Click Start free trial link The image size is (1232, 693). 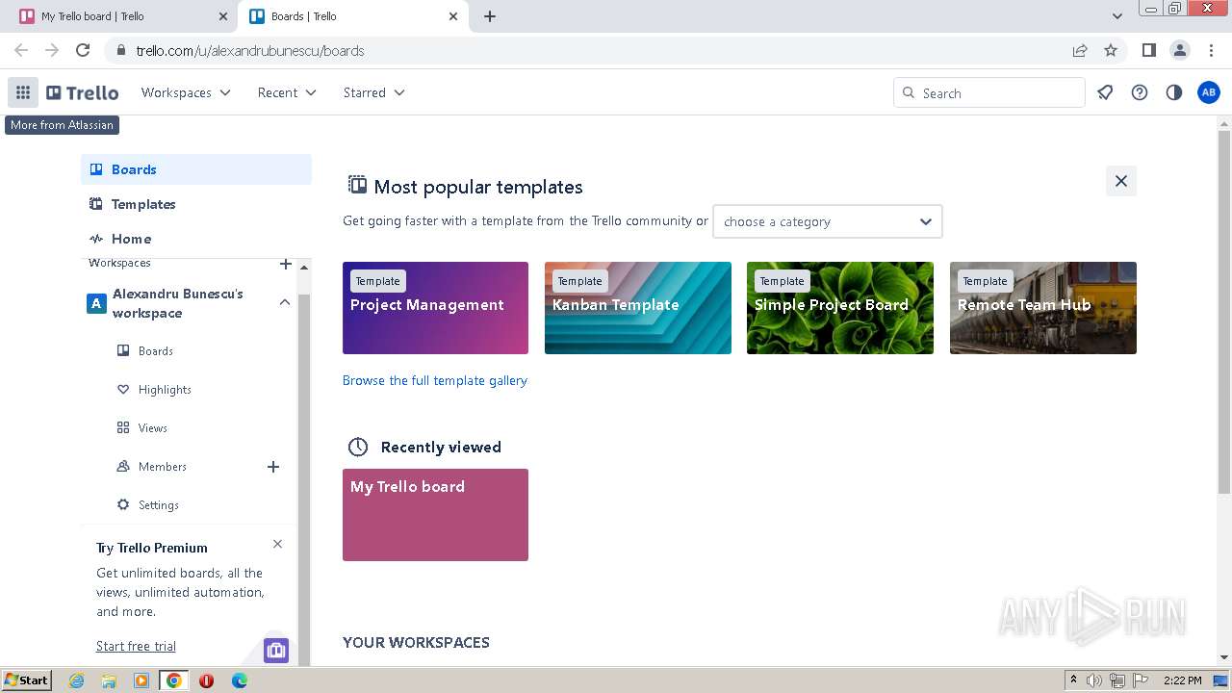pos(136,646)
